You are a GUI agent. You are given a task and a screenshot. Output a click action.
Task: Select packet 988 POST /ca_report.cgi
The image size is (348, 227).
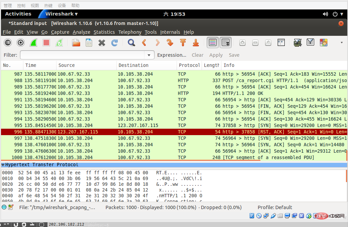pyautogui.click(x=174, y=80)
